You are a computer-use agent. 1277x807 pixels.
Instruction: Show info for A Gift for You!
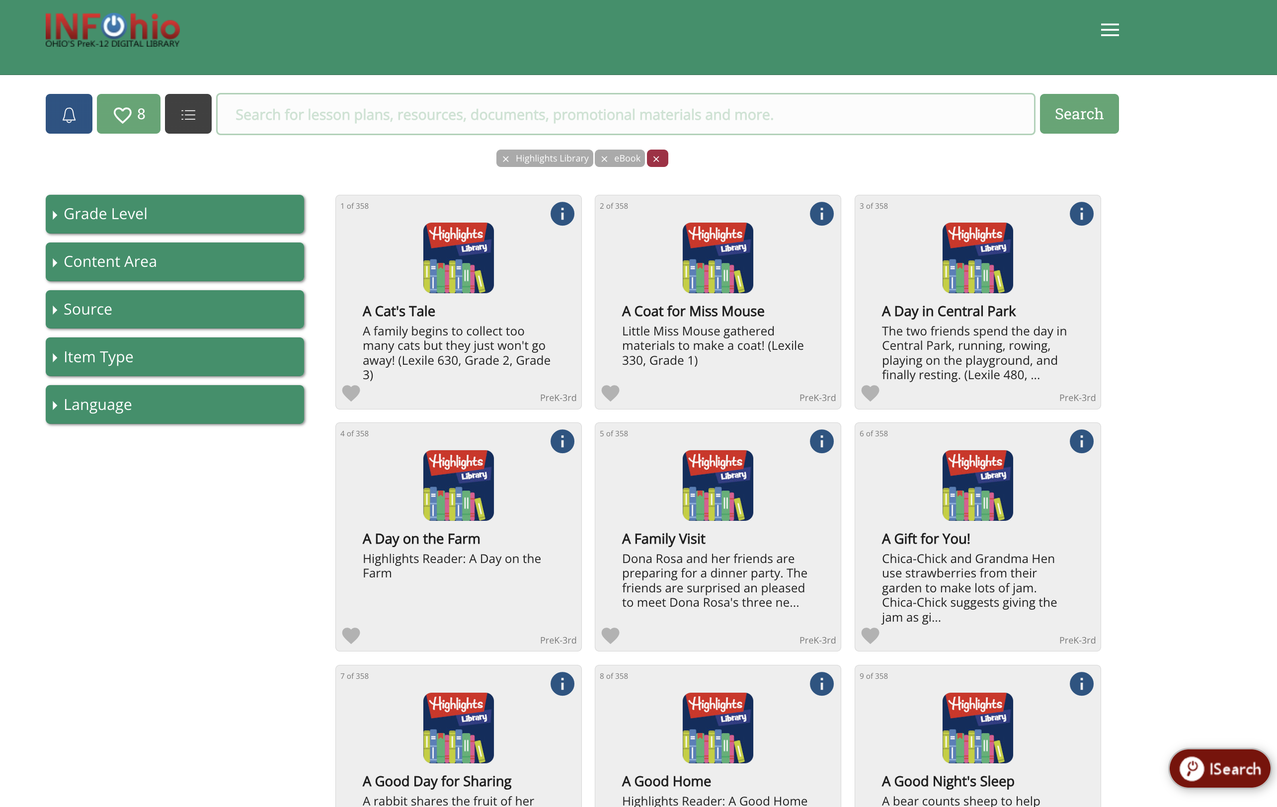[1081, 442]
